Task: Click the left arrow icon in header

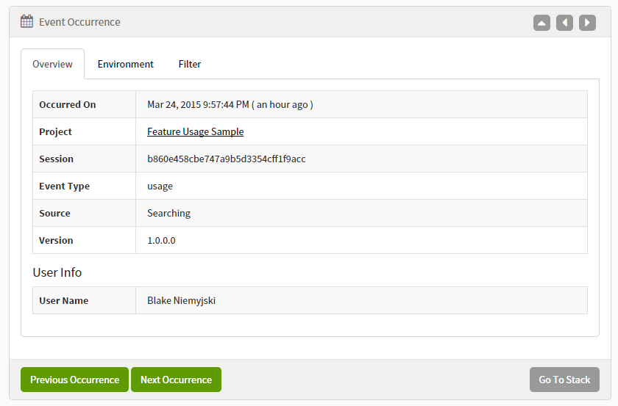Action: point(564,23)
